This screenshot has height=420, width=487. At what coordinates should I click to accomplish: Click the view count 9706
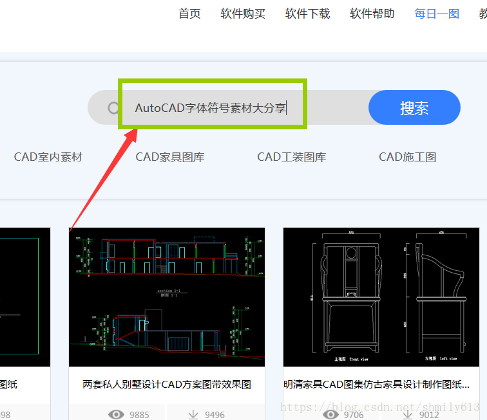[x=354, y=415]
